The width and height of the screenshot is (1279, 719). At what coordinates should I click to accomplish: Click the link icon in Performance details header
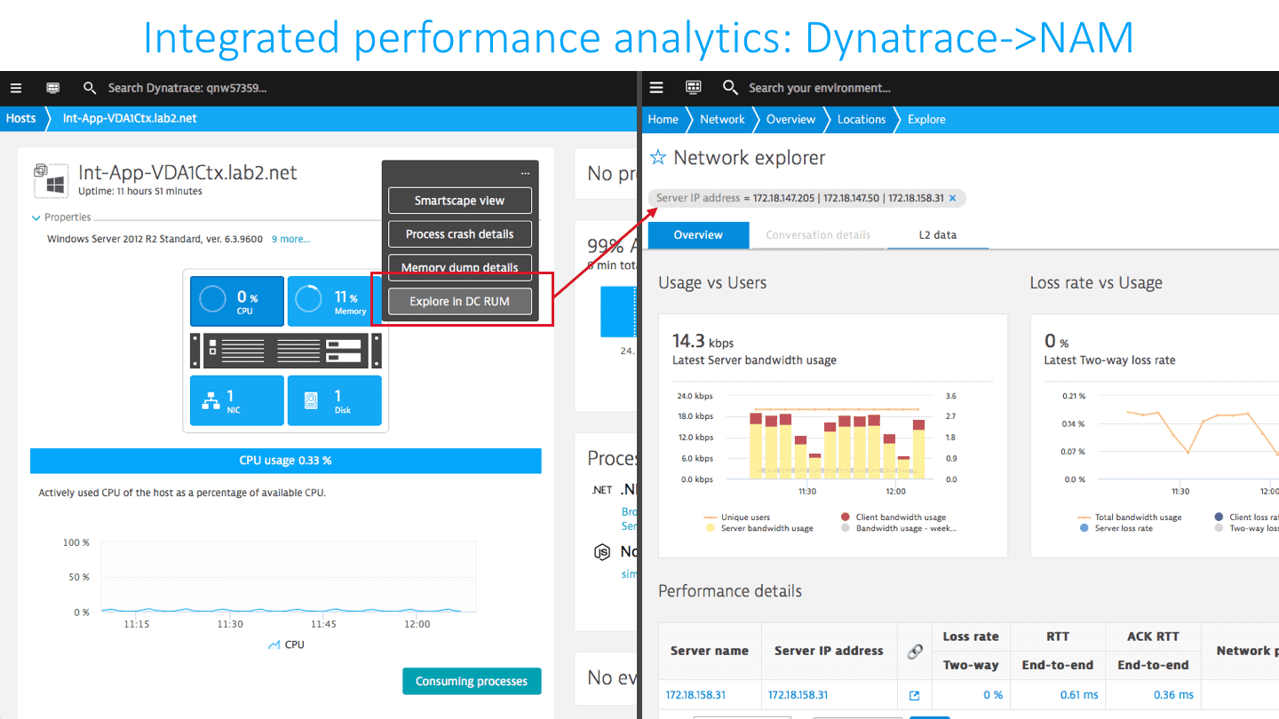pyautogui.click(x=915, y=651)
